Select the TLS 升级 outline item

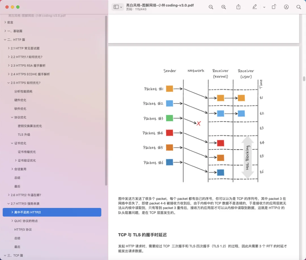point(24,135)
